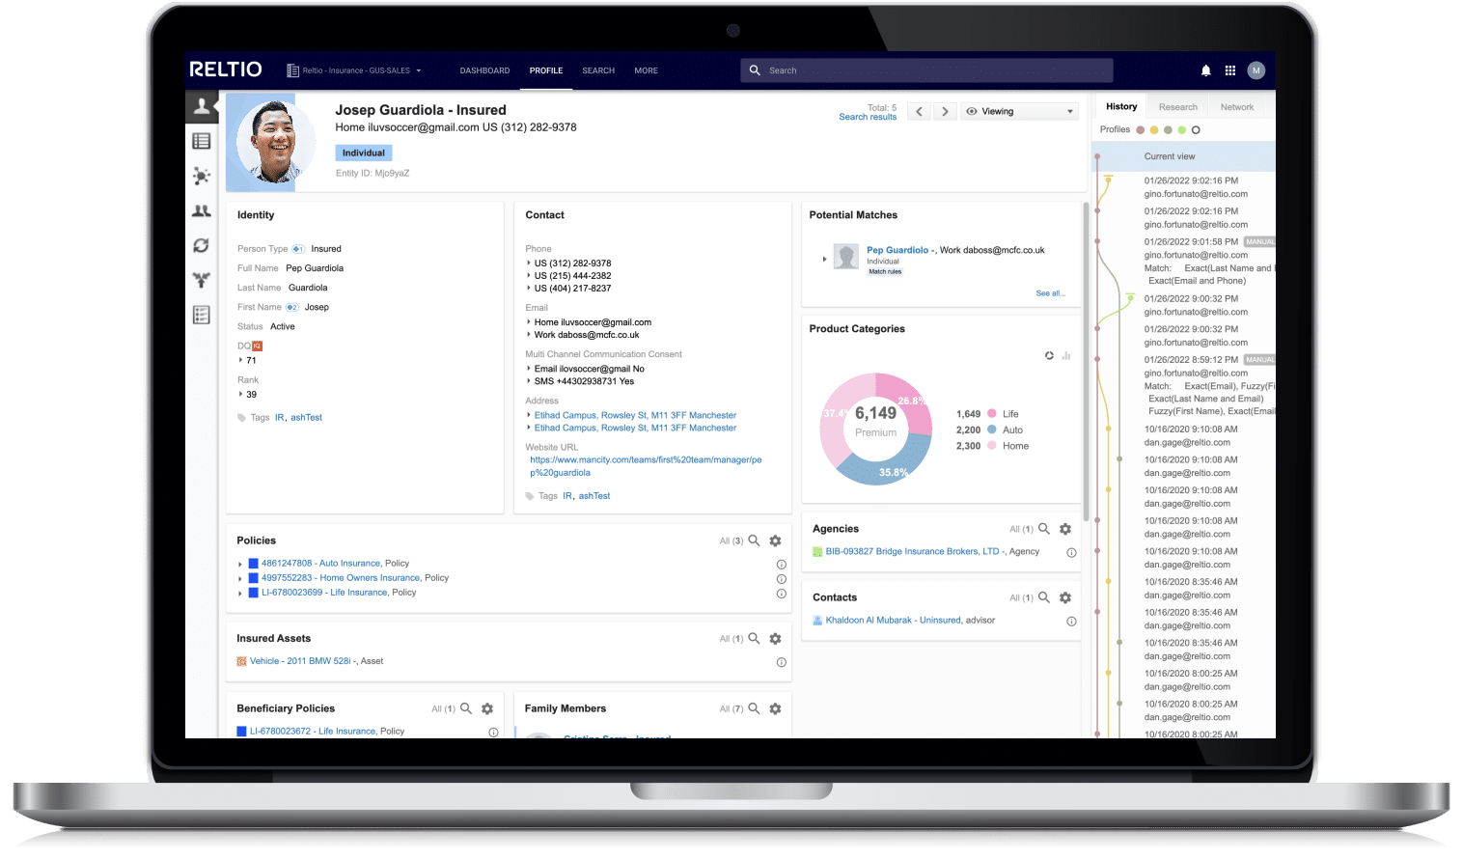Open Agencies panel settings gear
The image size is (1463, 859).
1065,529
